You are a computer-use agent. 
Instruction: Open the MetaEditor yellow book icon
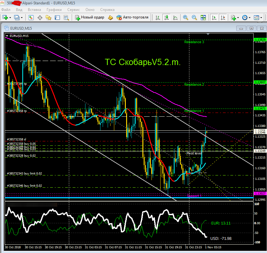click(x=110, y=18)
